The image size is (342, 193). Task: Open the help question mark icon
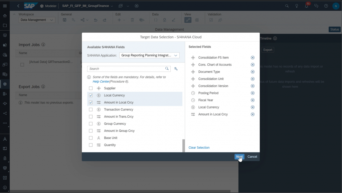pos(326,6)
